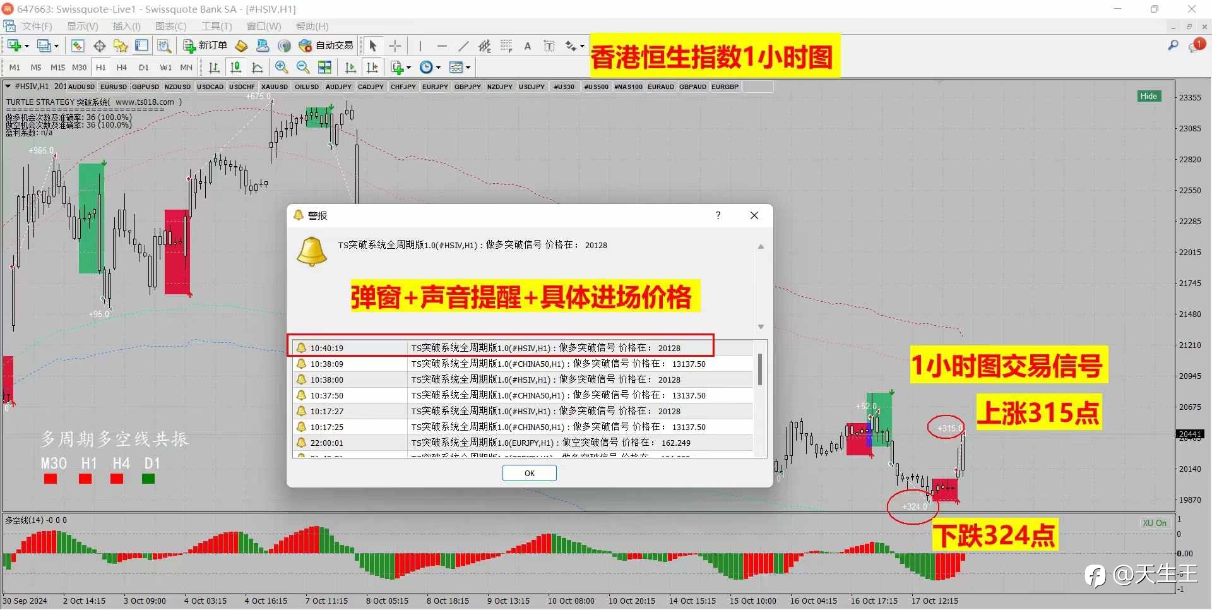
Task: Open the 工具(T) menu
Action: 216,27
